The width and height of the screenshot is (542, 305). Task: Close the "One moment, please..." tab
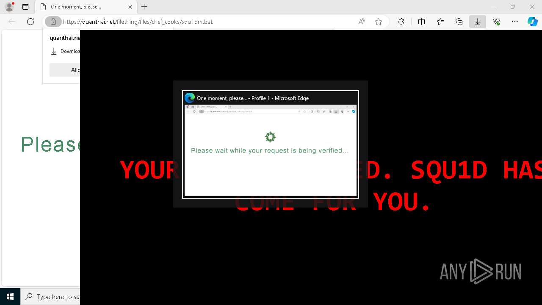point(130,7)
